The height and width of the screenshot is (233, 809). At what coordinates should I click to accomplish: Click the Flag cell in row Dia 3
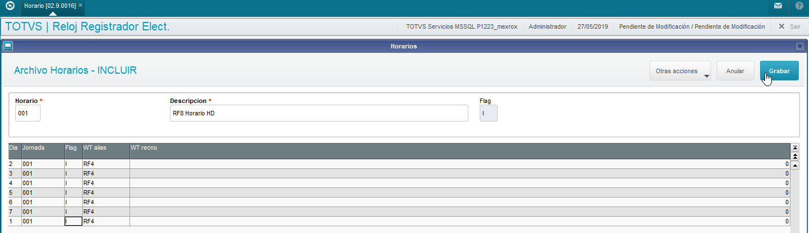[x=73, y=173]
